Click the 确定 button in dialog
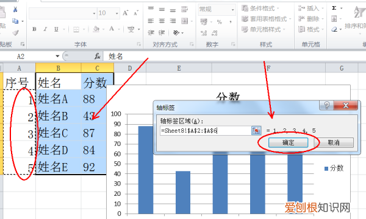Image resolution: width=366 pixels, height=219 pixels. coord(289,142)
